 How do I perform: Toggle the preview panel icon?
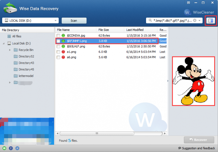pyautogui.click(x=211, y=20)
